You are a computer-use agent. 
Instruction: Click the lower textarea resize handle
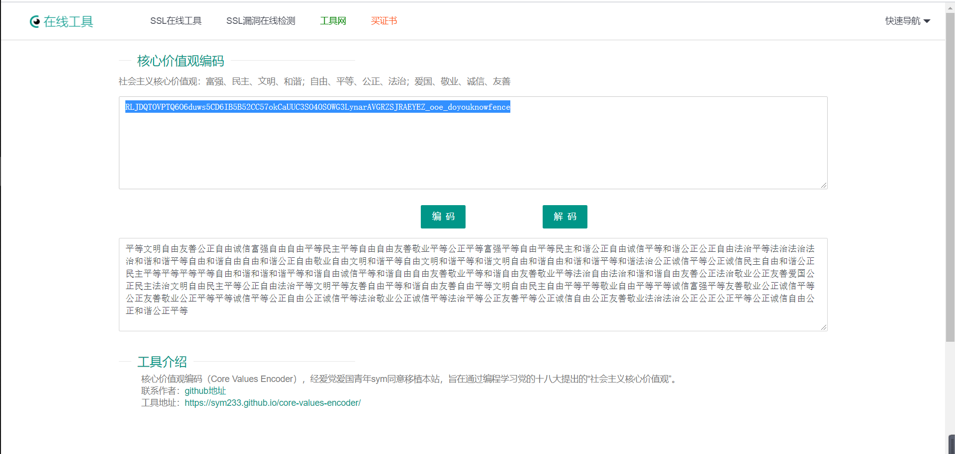824,327
